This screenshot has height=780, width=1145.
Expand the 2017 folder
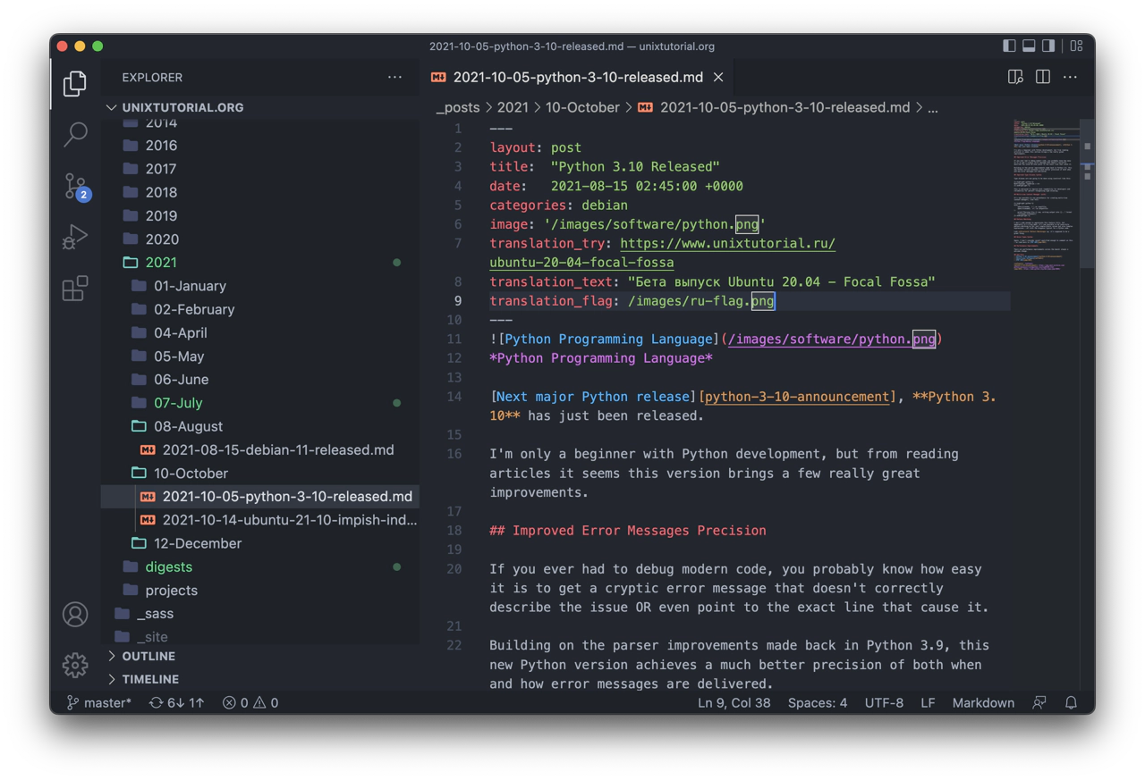[x=260, y=169]
